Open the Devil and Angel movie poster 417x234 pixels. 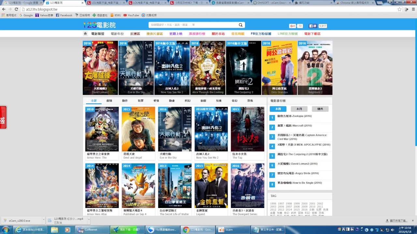[x=138, y=129]
